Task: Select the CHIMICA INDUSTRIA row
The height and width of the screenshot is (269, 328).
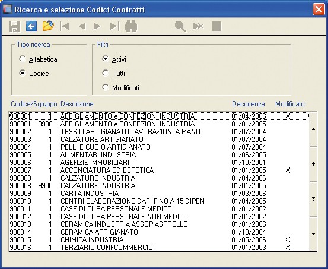Action: 159,240
